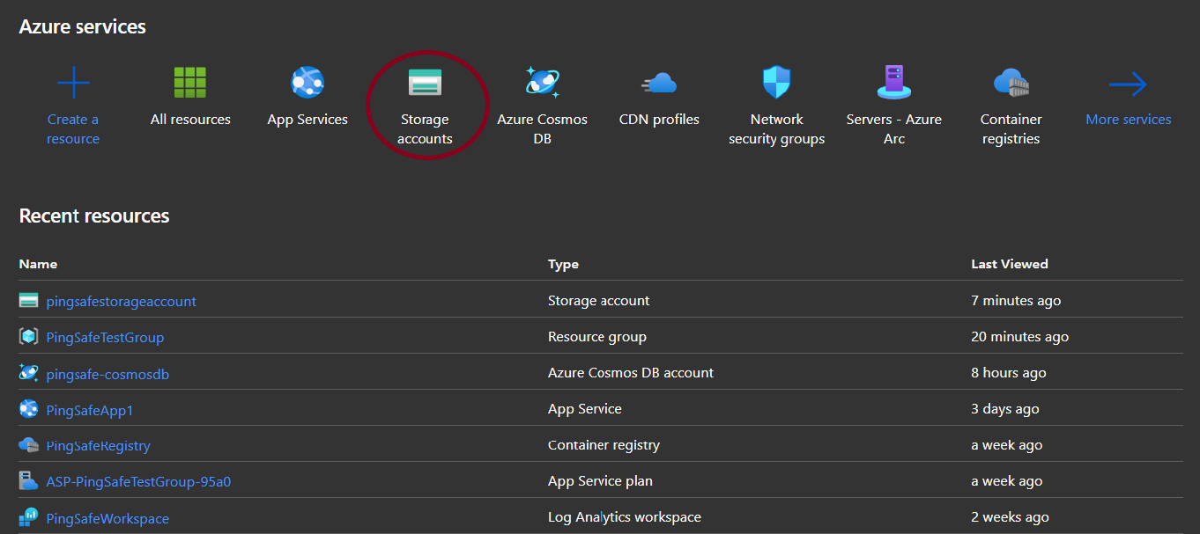
Task: Click the More services arrow
Action: (x=1128, y=84)
